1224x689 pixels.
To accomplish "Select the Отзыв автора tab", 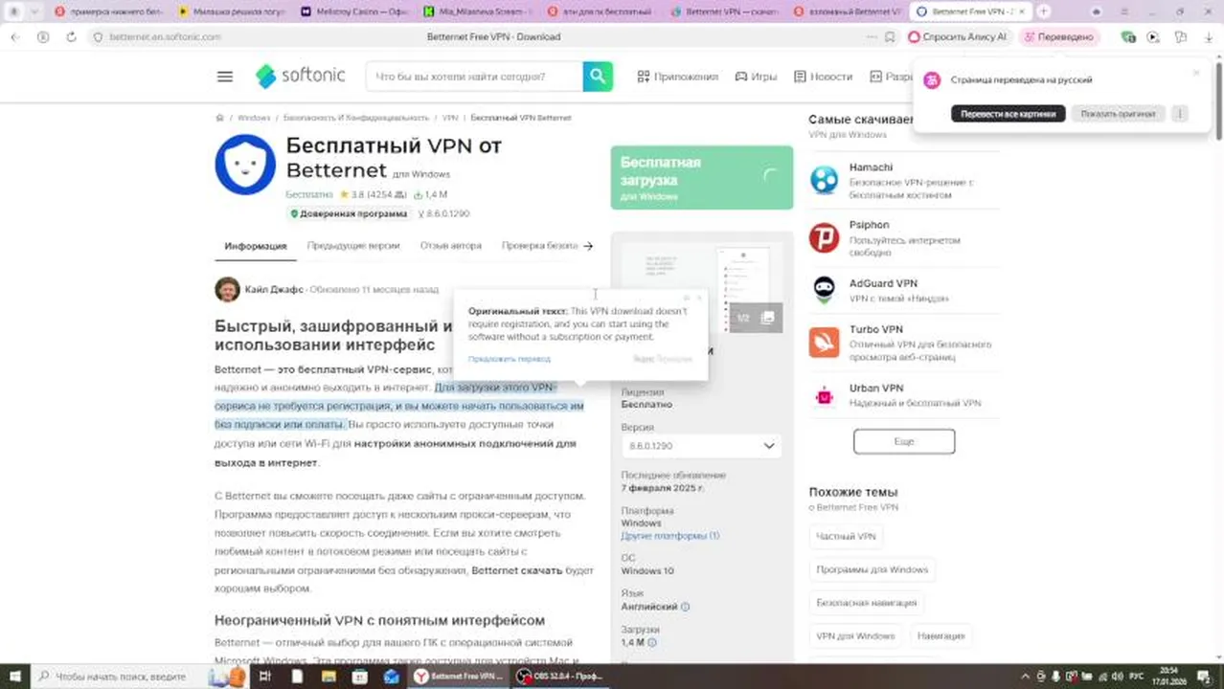I will 451,246.
